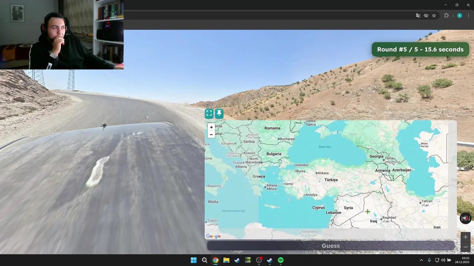Click the battery tray icon
Viewport: 474px width, 266px height.
[x=449, y=260]
